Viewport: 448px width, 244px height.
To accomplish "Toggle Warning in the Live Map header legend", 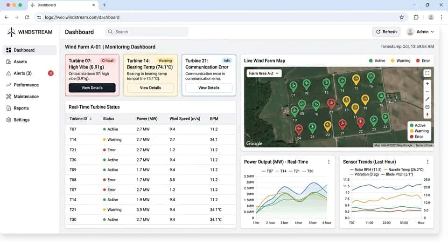I will click(x=400, y=61).
